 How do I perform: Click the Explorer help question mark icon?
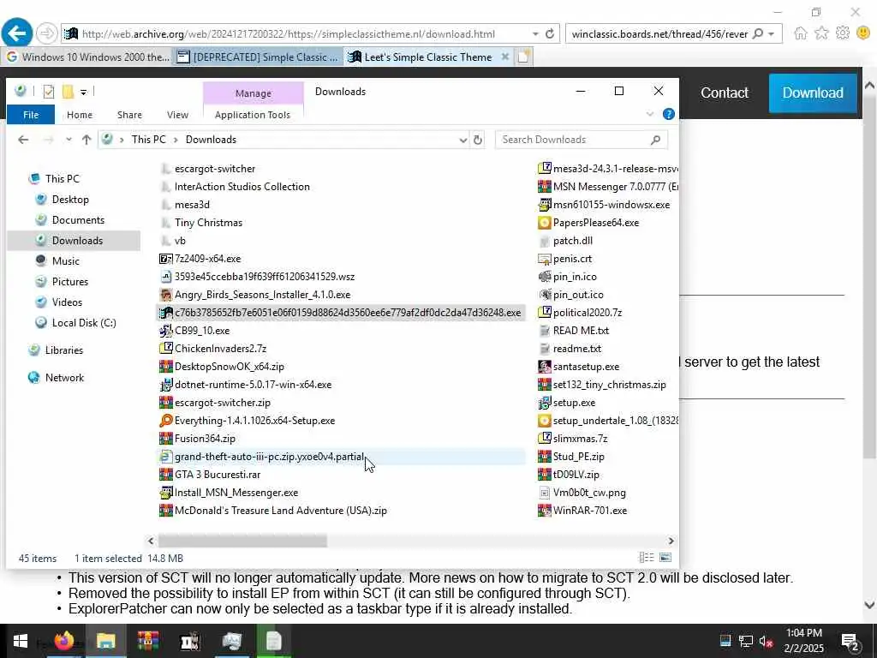(x=668, y=114)
